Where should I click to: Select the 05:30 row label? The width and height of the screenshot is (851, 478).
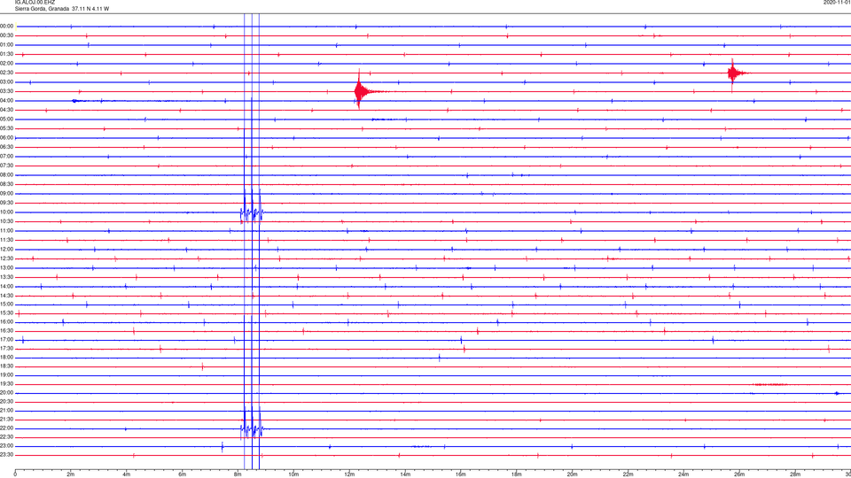[x=6, y=128]
